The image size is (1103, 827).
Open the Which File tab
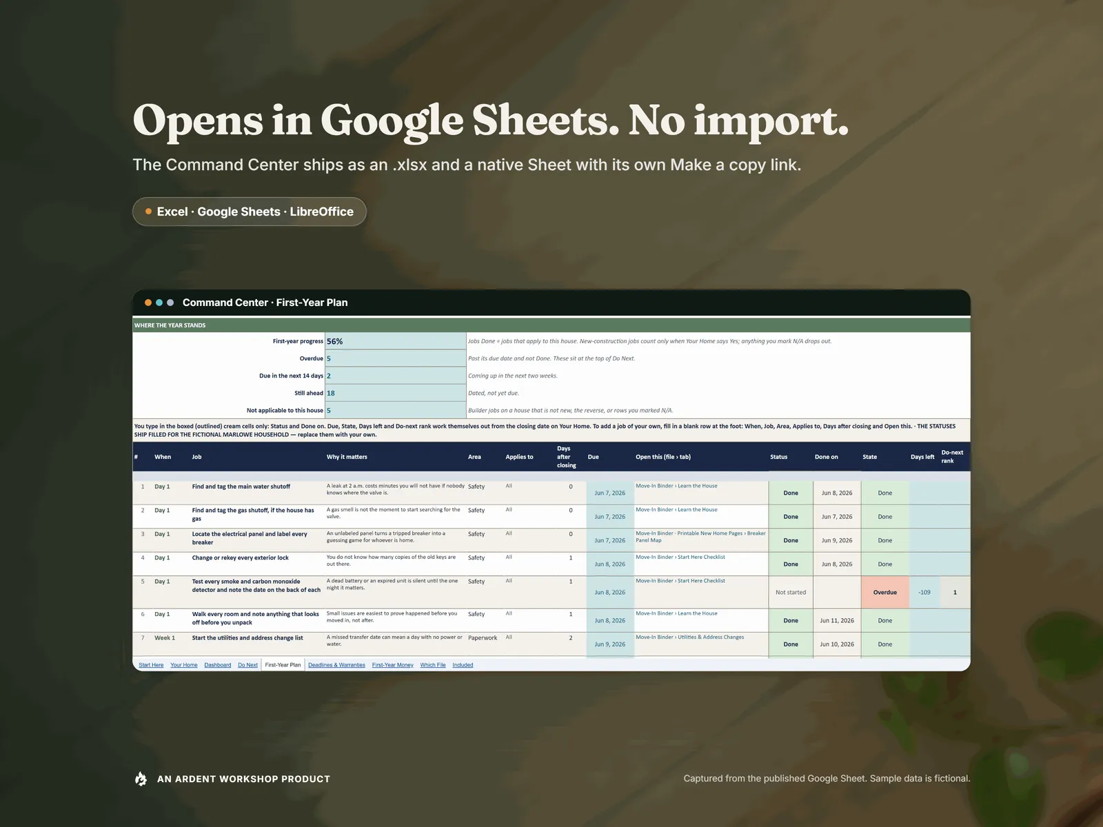tap(433, 665)
